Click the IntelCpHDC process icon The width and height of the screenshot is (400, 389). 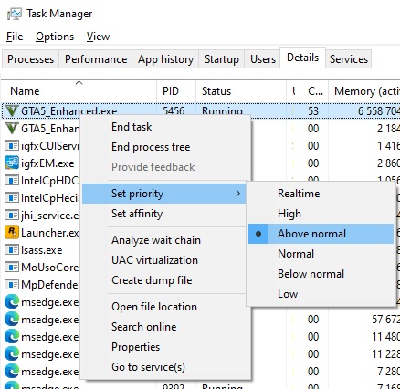(12, 181)
